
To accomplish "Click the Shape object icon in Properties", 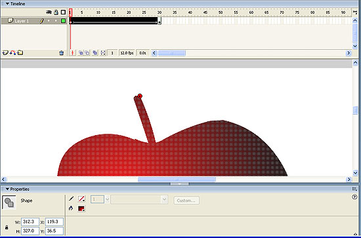I will pos(9,203).
